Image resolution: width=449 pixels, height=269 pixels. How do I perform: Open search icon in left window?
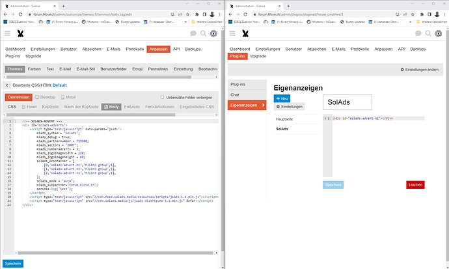(x=203, y=33)
